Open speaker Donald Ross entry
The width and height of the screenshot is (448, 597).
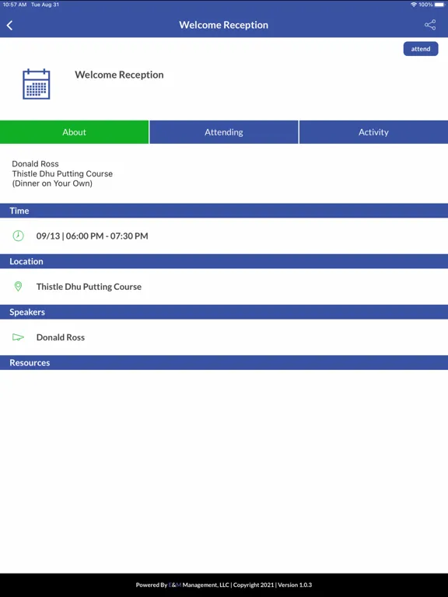224,337
